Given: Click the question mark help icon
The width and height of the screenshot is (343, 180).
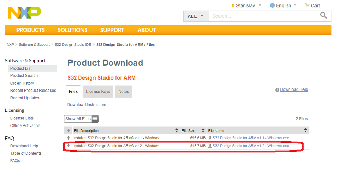Looking at the screenshot, I should (x=277, y=90).
